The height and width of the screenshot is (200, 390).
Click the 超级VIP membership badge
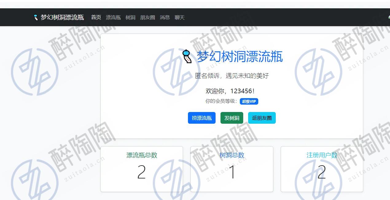(249, 101)
